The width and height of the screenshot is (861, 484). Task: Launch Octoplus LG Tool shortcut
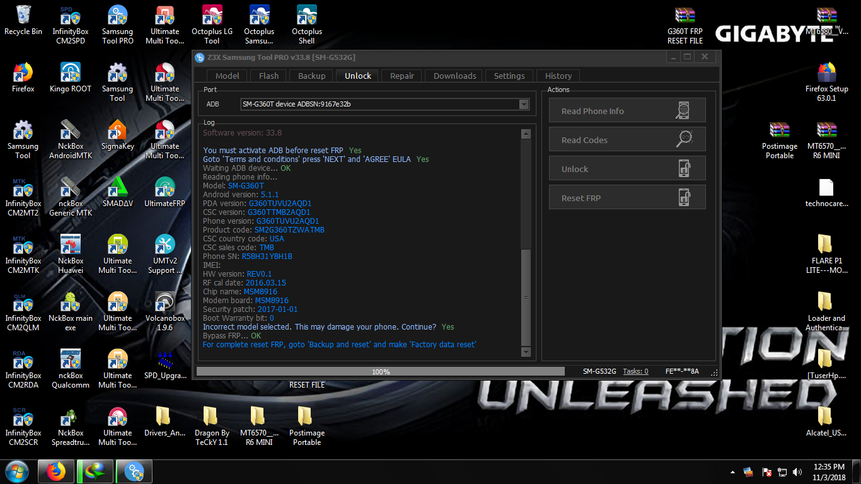point(212,25)
